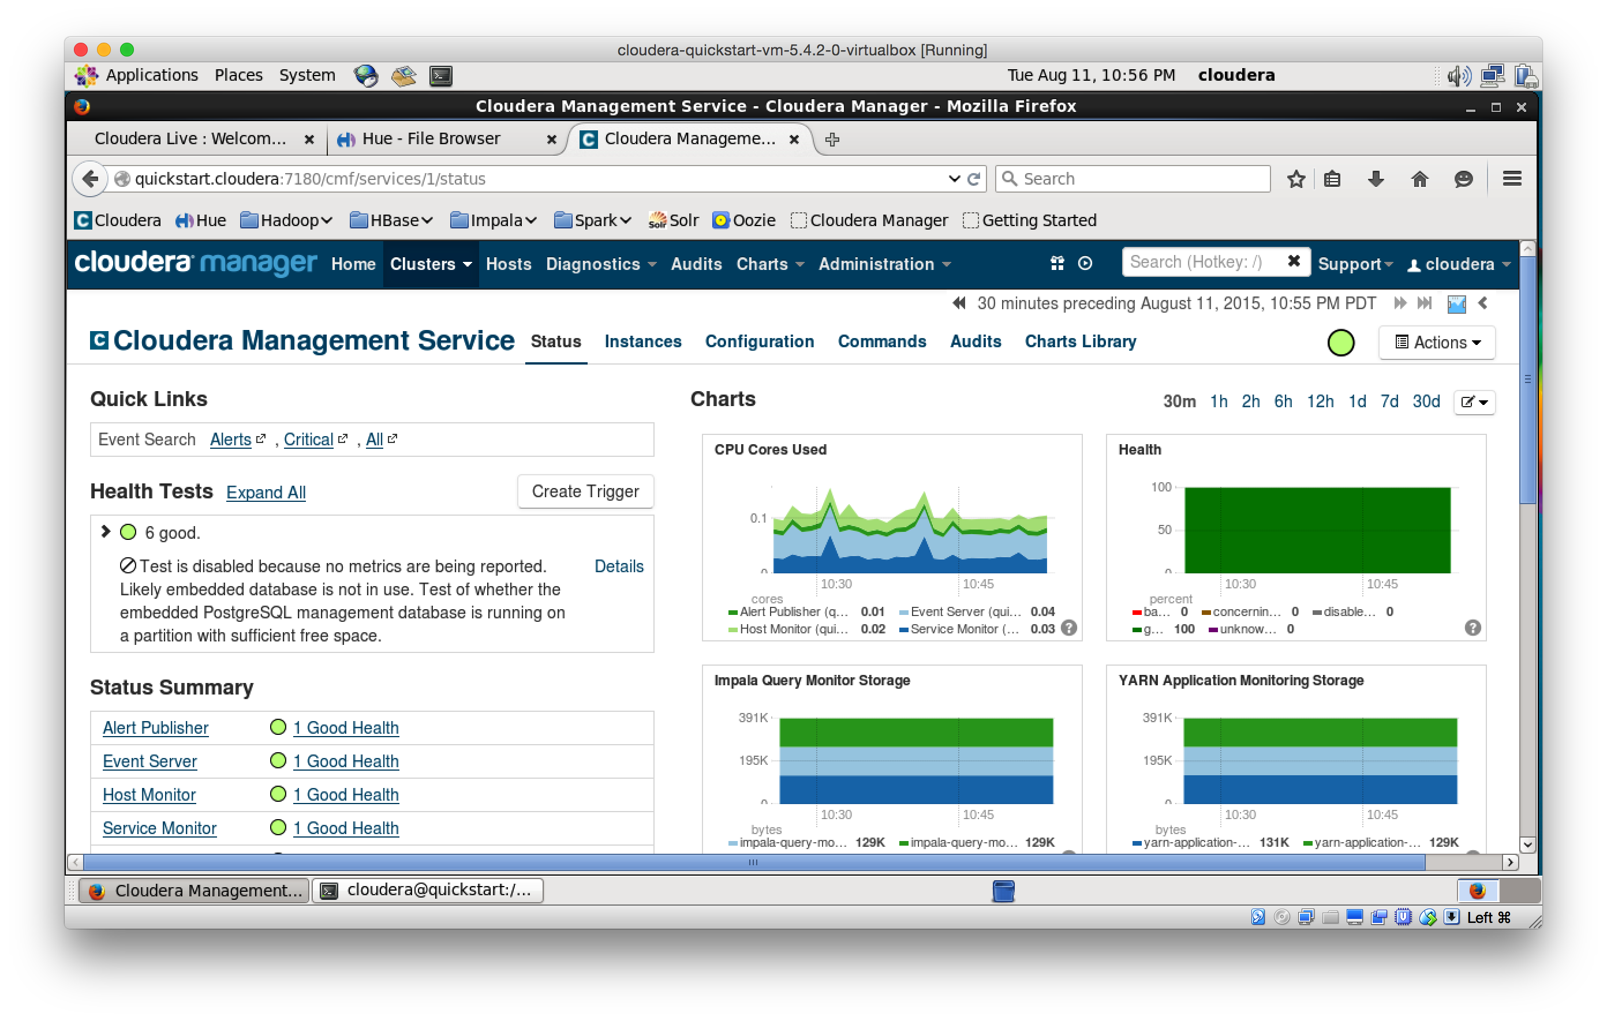Click the rewind time range icon
The width and height of the screenshot is (1607, 1021).
coord(959,303)
